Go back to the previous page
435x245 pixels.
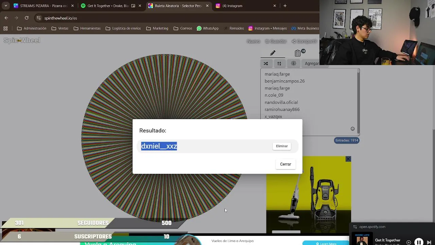tap(6, 18)
